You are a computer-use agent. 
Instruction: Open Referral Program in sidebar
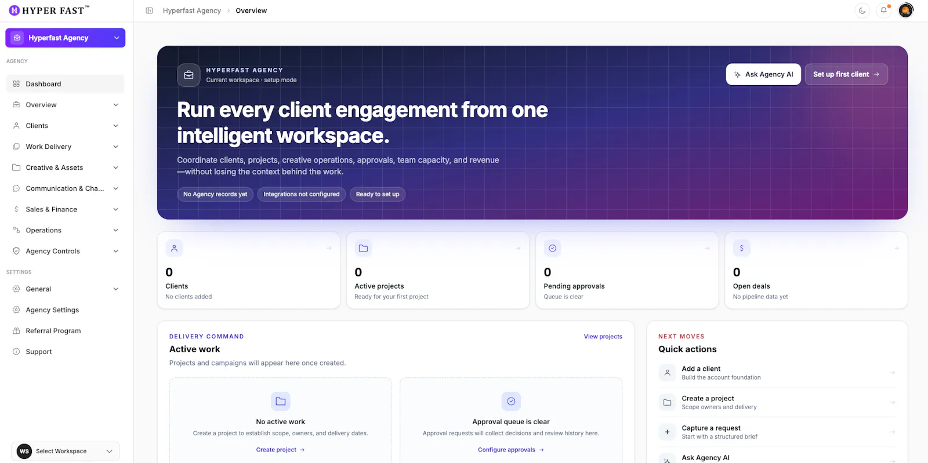pyautogui.click(x=66, y=331)
